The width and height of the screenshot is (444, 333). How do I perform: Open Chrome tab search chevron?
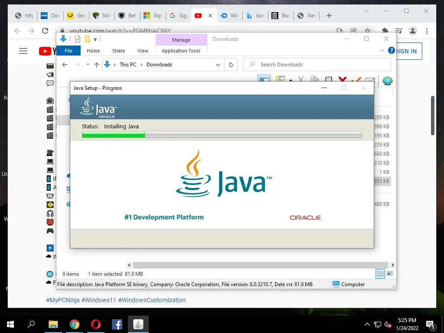366,11
